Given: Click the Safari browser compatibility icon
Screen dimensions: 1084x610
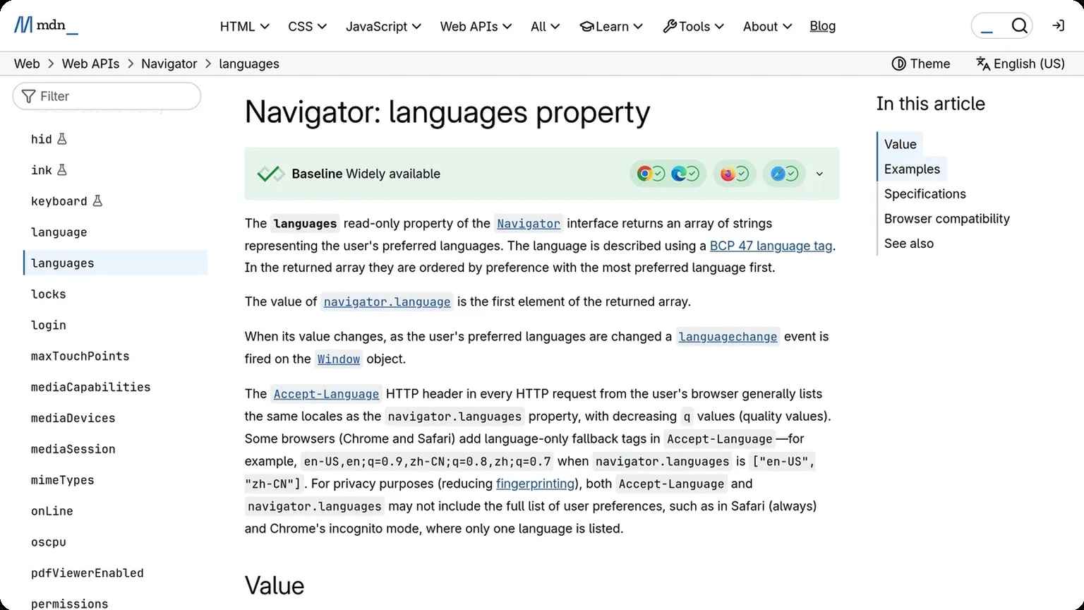Looking at the screenshot, I should pyautogui.click(x=779, y=173).
